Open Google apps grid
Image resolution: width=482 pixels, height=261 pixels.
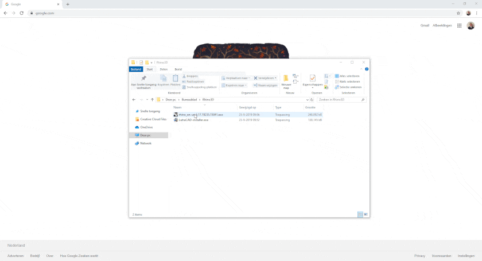tap(459, 25)
